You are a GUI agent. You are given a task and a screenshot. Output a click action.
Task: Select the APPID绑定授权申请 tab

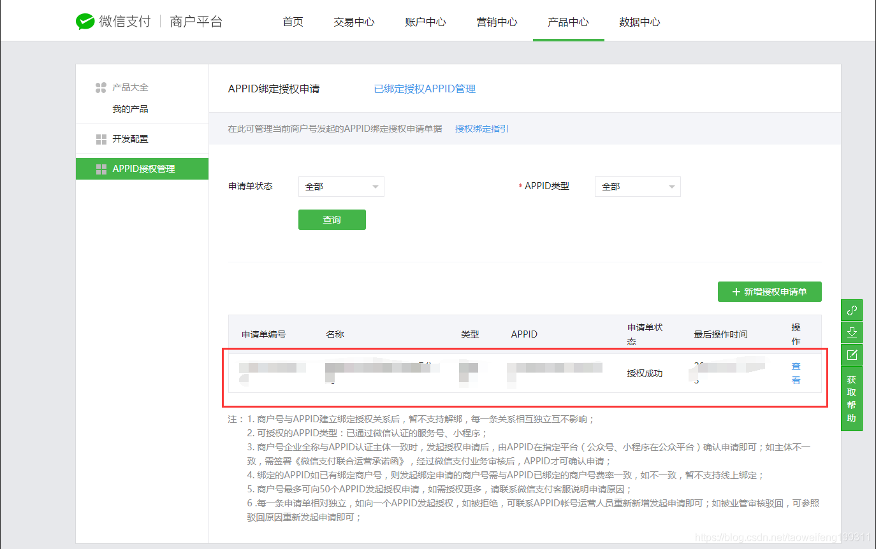(274, 89)
